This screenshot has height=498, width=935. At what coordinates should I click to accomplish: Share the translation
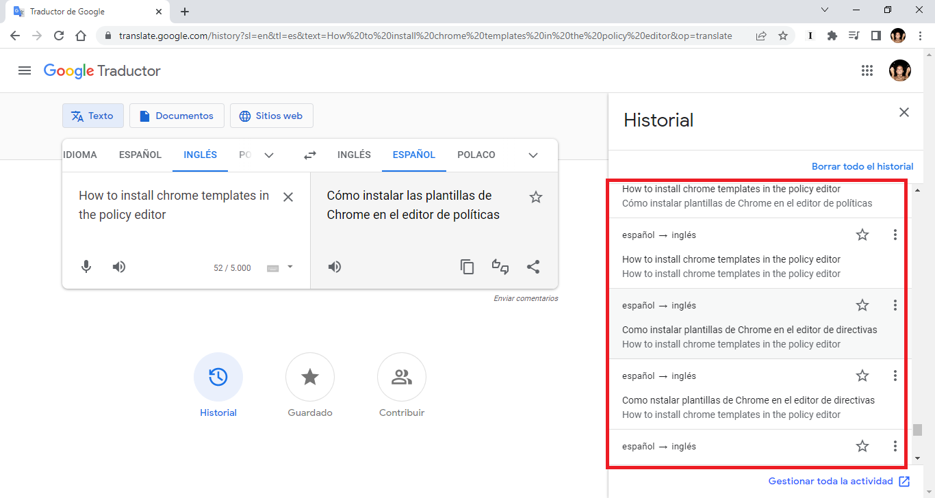coord(533,267)
